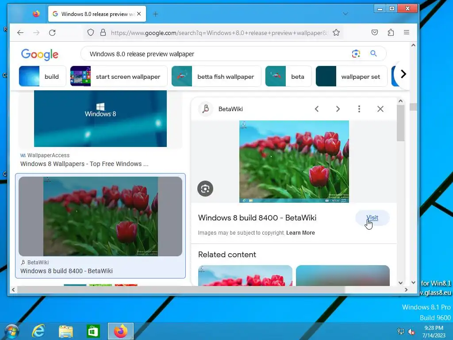Expand the list all tabs chevron
The image size is (453, 340).
point(346,14)
